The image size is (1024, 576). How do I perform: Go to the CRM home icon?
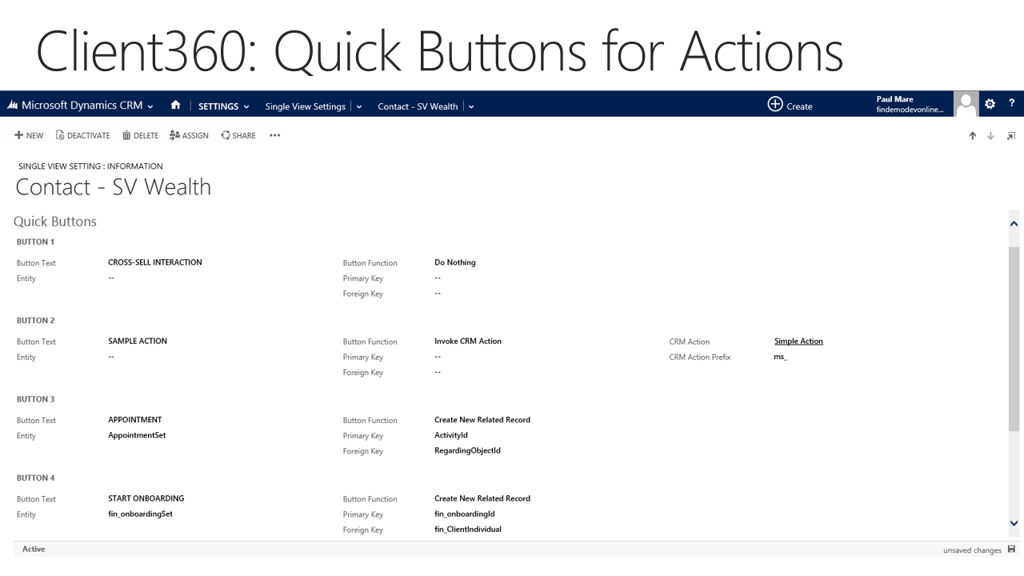tap(175, 106)
